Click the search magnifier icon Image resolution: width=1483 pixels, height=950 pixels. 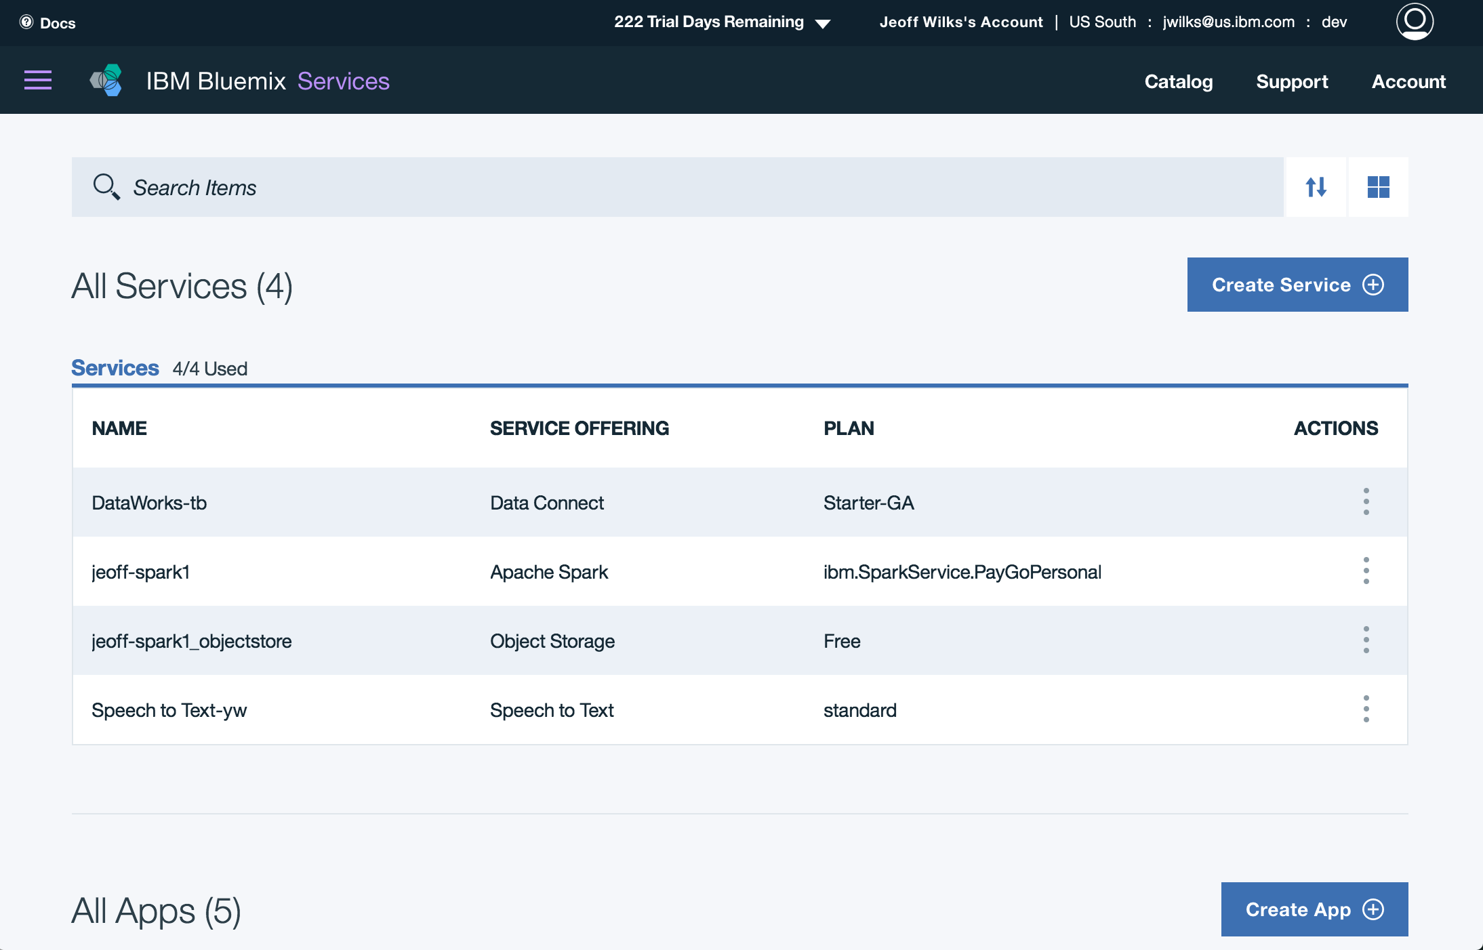tap(106, 186)
